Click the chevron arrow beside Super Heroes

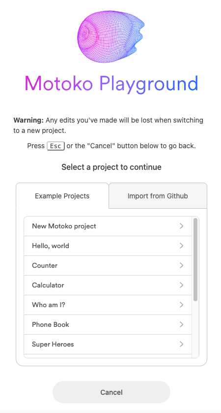[x=181, y=344]
